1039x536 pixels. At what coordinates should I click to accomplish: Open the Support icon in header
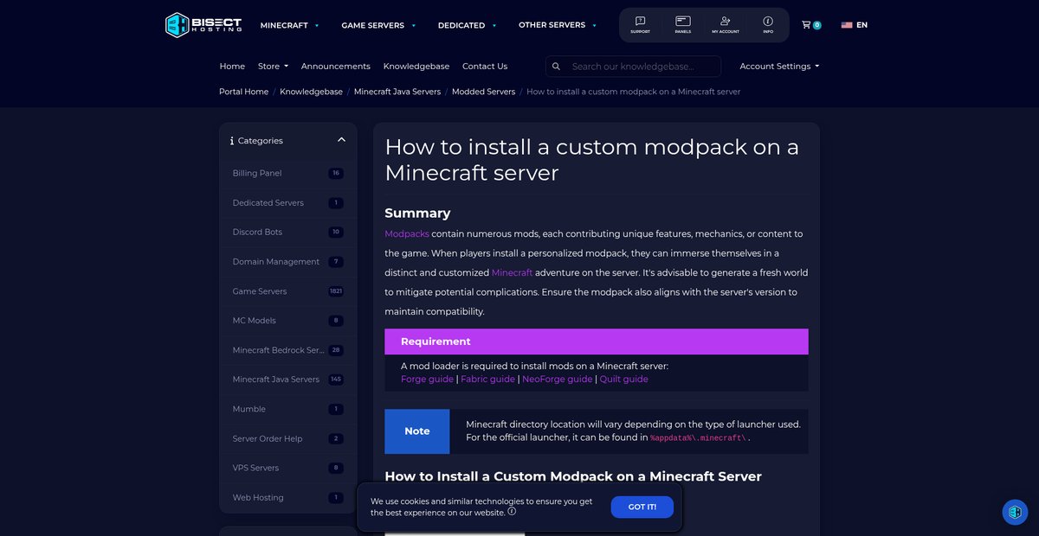pos(640,24)
